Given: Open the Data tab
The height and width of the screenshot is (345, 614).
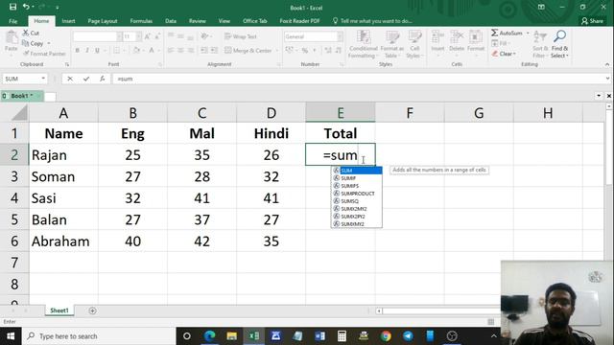Looking at the screenshot, I should click(171, 21).
